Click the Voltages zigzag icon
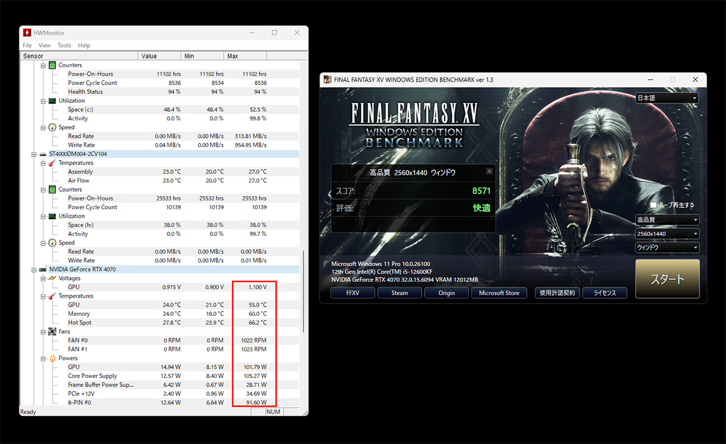 click(x=52, y=278)
